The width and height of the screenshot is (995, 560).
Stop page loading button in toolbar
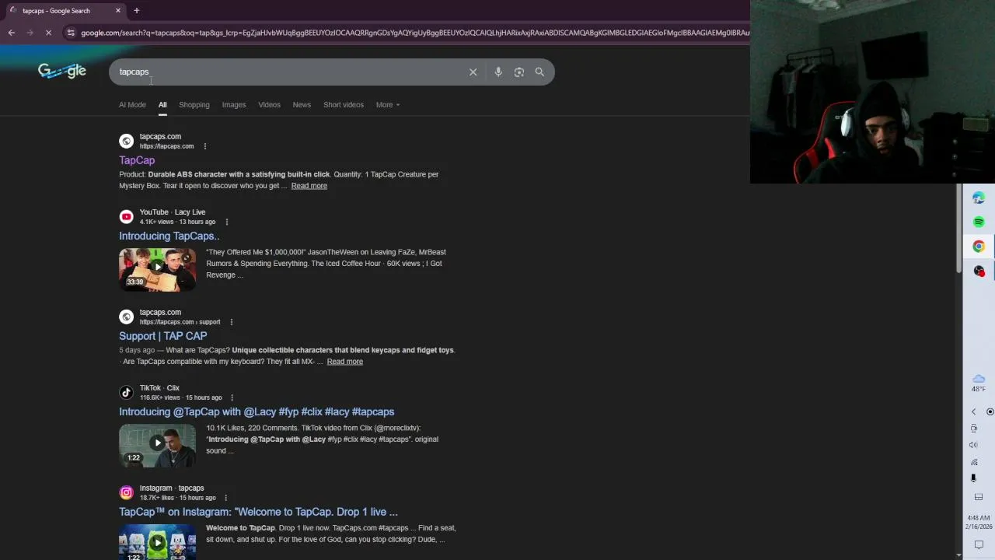tap(48, 33)
